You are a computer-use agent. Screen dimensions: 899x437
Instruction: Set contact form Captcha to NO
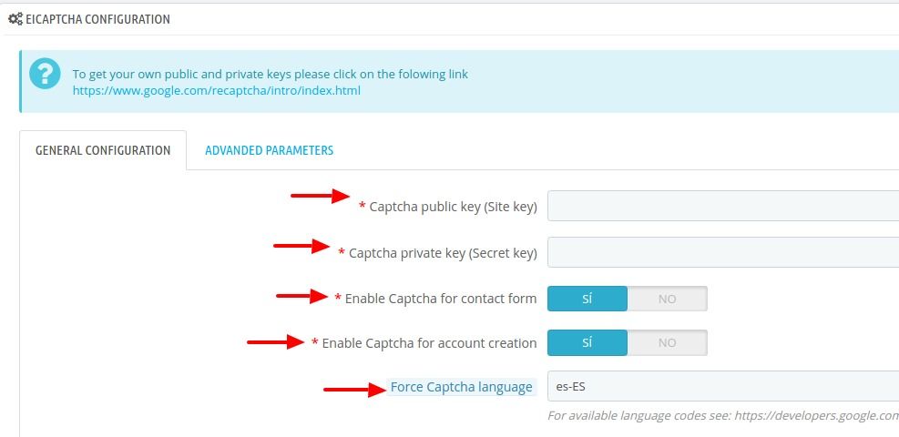668,299
